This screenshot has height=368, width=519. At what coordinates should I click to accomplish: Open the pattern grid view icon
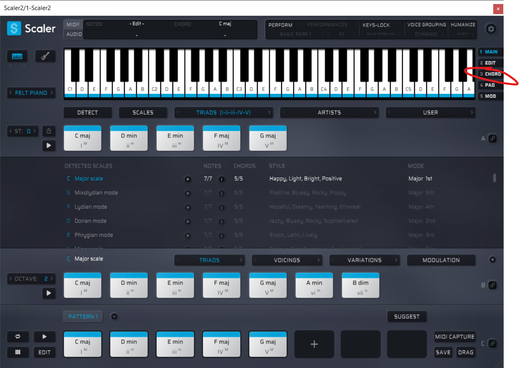point(17,352)
